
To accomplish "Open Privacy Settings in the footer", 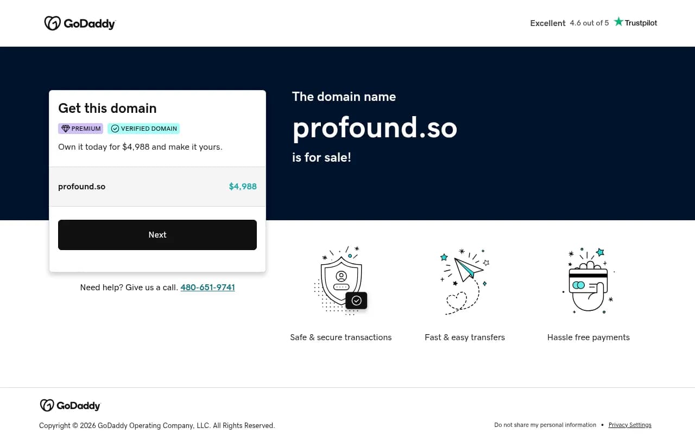I will point(630,424).
